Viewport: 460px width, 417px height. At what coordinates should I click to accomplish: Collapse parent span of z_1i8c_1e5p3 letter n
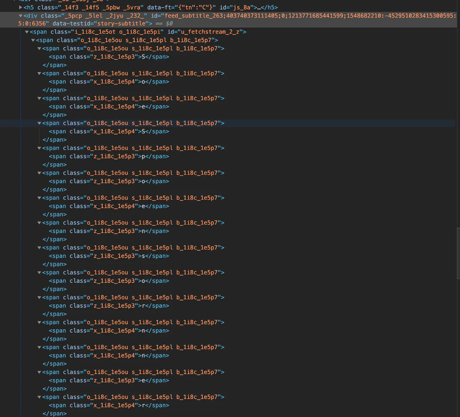[x=39, y=223]
